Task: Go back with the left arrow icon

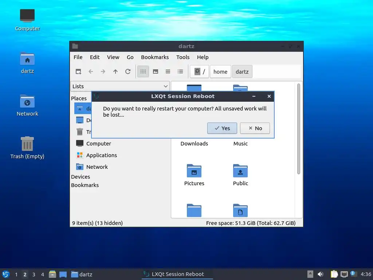Action: 91,71
